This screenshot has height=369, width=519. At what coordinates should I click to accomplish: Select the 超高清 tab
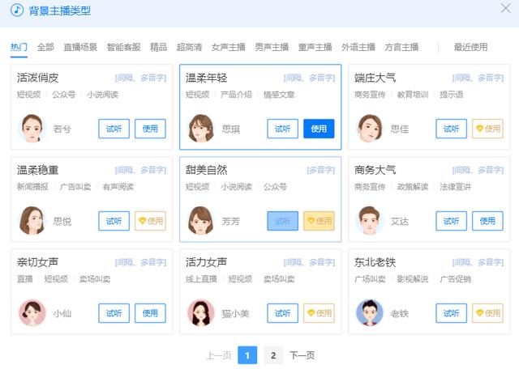pos(189,47)
